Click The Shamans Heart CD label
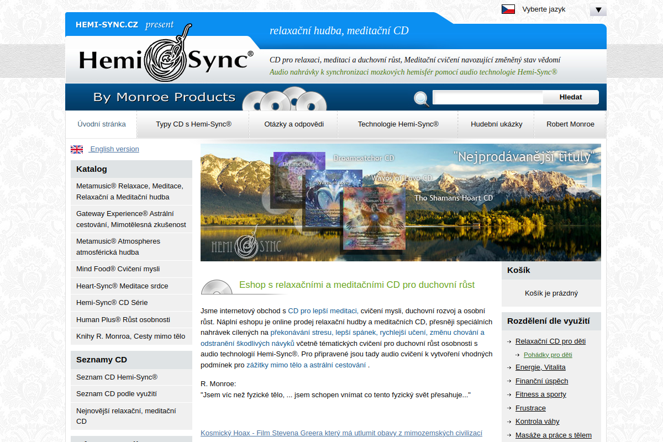 click(454, 198)
